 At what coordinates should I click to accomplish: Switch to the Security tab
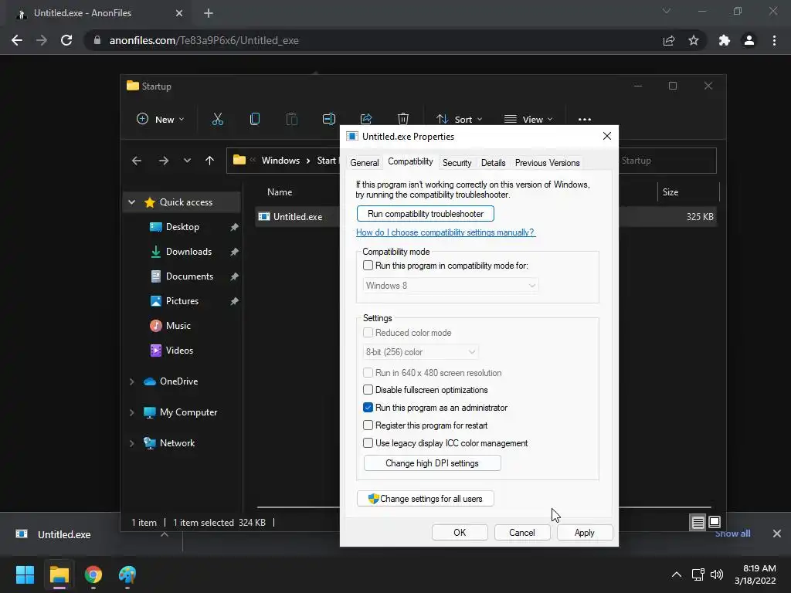(457, 163)
